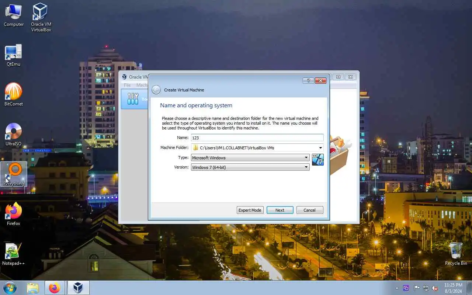Click the Show desktop strip in taskbar
The image size is (472, 295).
[469, 288]
